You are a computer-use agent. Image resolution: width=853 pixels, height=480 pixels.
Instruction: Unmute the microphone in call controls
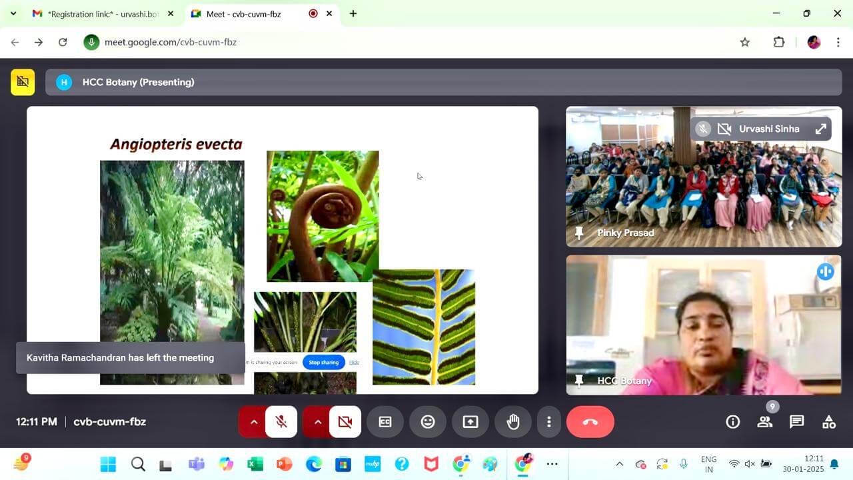pyautogui.click(x=281, y=422)
